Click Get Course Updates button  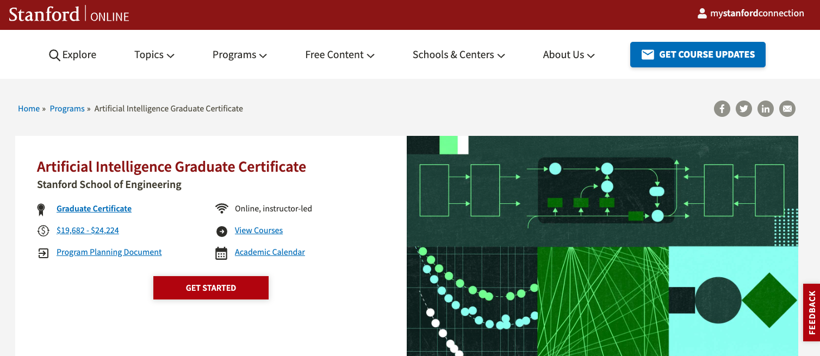(x=698, y=54)
